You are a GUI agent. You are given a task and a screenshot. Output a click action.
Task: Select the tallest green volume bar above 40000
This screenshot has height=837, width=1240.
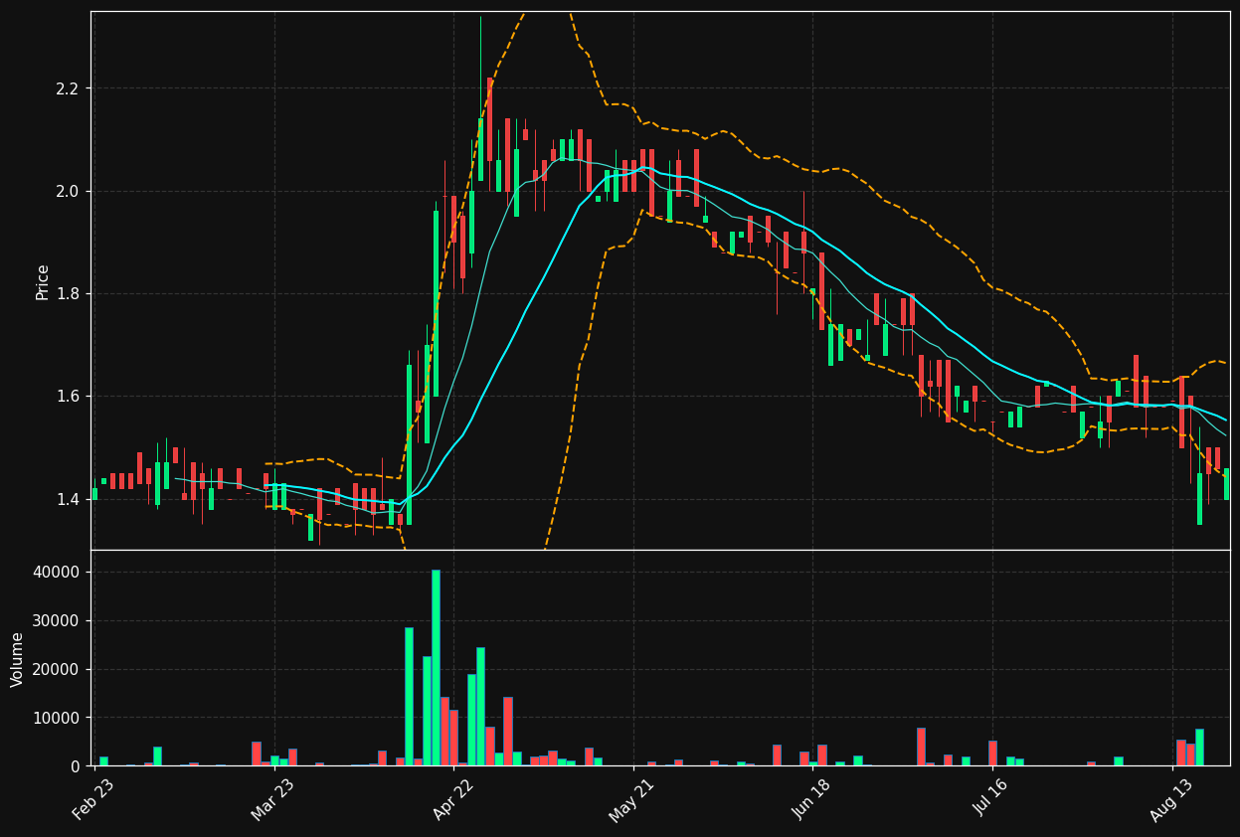coord(436,667)
